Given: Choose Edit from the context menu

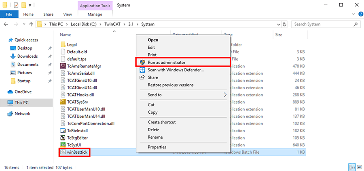Looking at the screenshot, I should pyautogui.click(x=183, y=47).
